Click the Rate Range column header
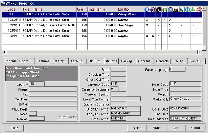The height and width of the screenshot is (133, 208). (x=103, y=9)
